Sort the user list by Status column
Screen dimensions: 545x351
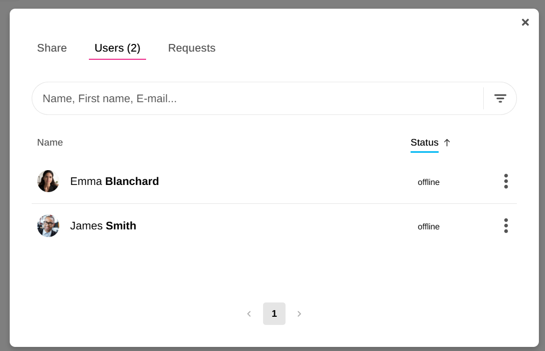click(424, 143)
